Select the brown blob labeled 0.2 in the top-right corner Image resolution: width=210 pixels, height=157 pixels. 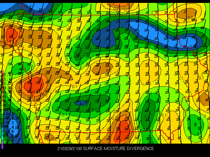(x=187, y=14)
